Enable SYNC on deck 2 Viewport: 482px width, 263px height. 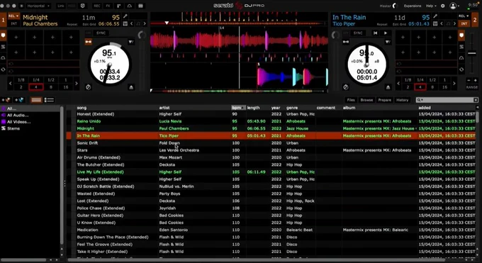coord(358,33)
